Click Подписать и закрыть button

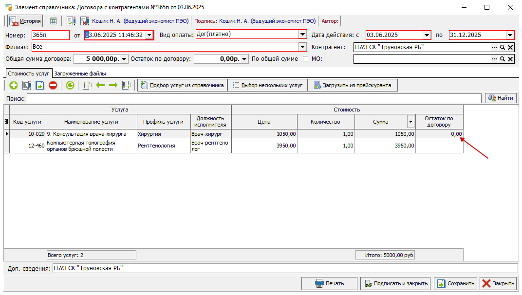395,283
